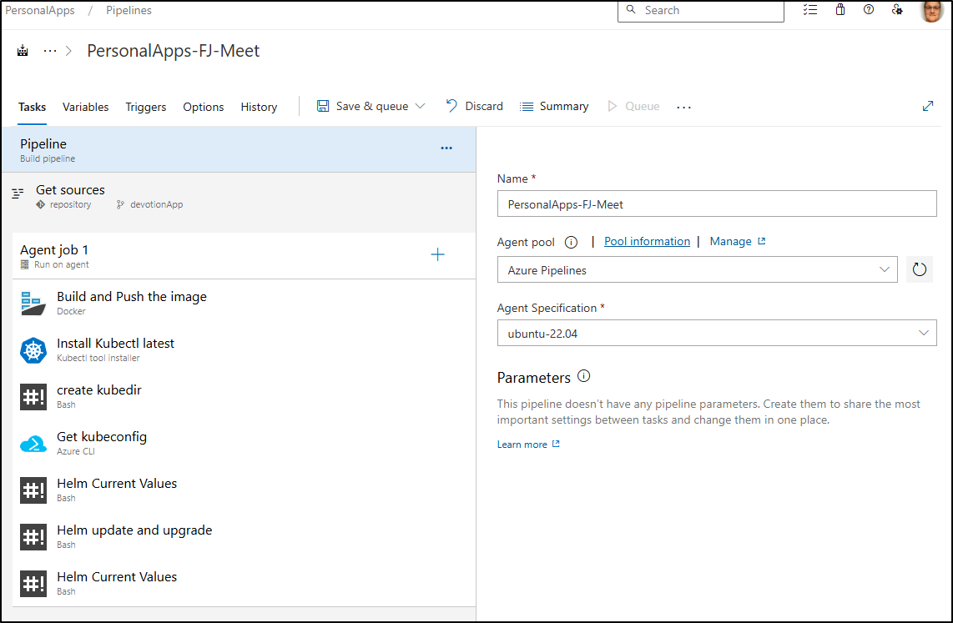The height and width of the screenshot is (623, 953).
Task: Open the Learn more link
Action: point(528,445)
